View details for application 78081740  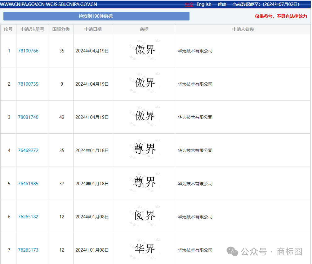28,117
